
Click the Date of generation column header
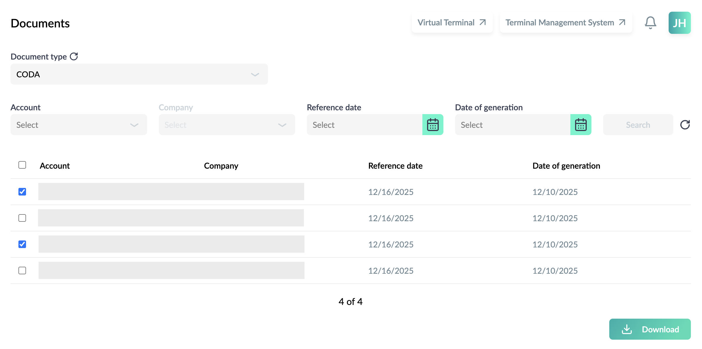(566, 166)
